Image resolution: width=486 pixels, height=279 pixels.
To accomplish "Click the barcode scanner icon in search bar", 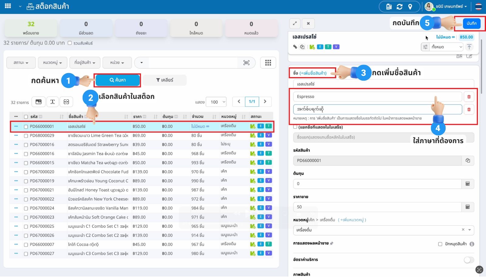I will (246, 63).
